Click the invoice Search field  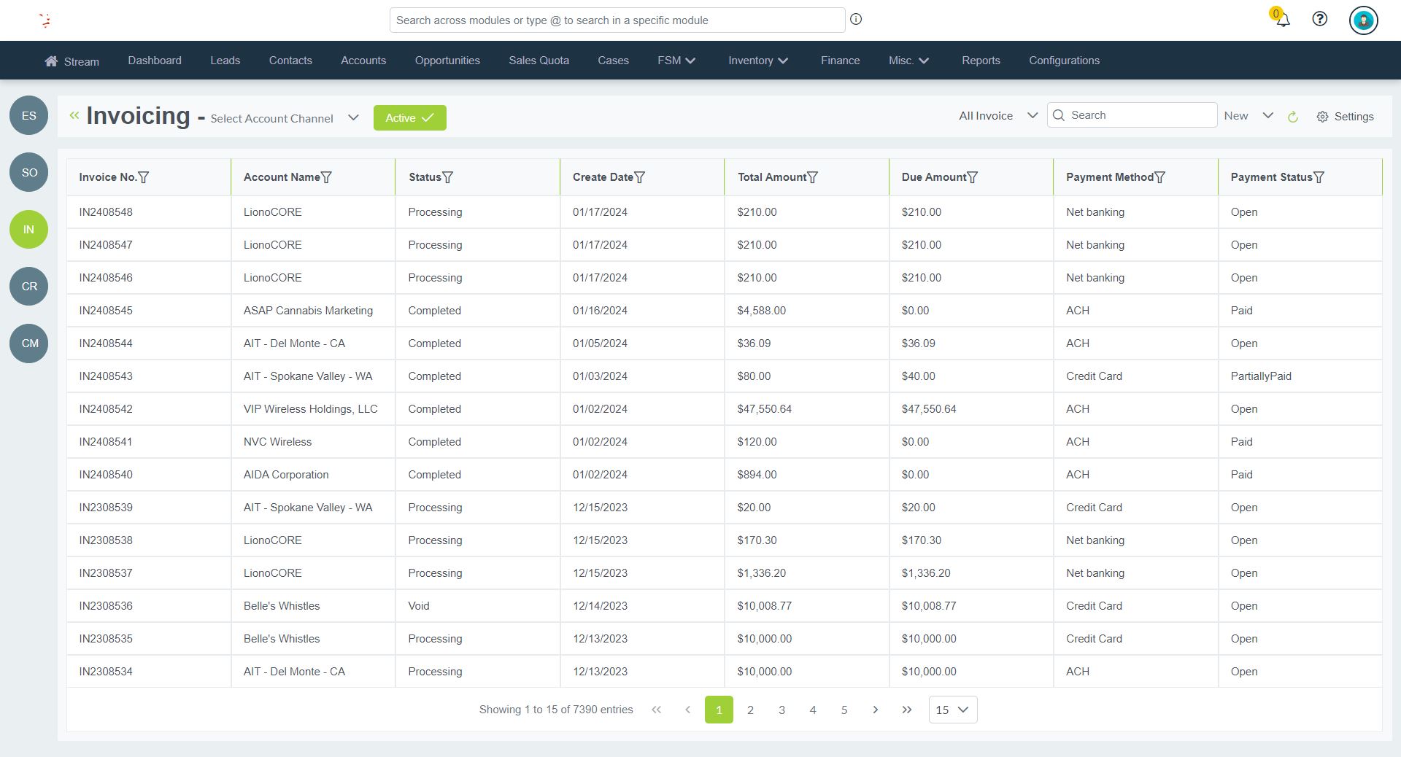coord(1131,115)
